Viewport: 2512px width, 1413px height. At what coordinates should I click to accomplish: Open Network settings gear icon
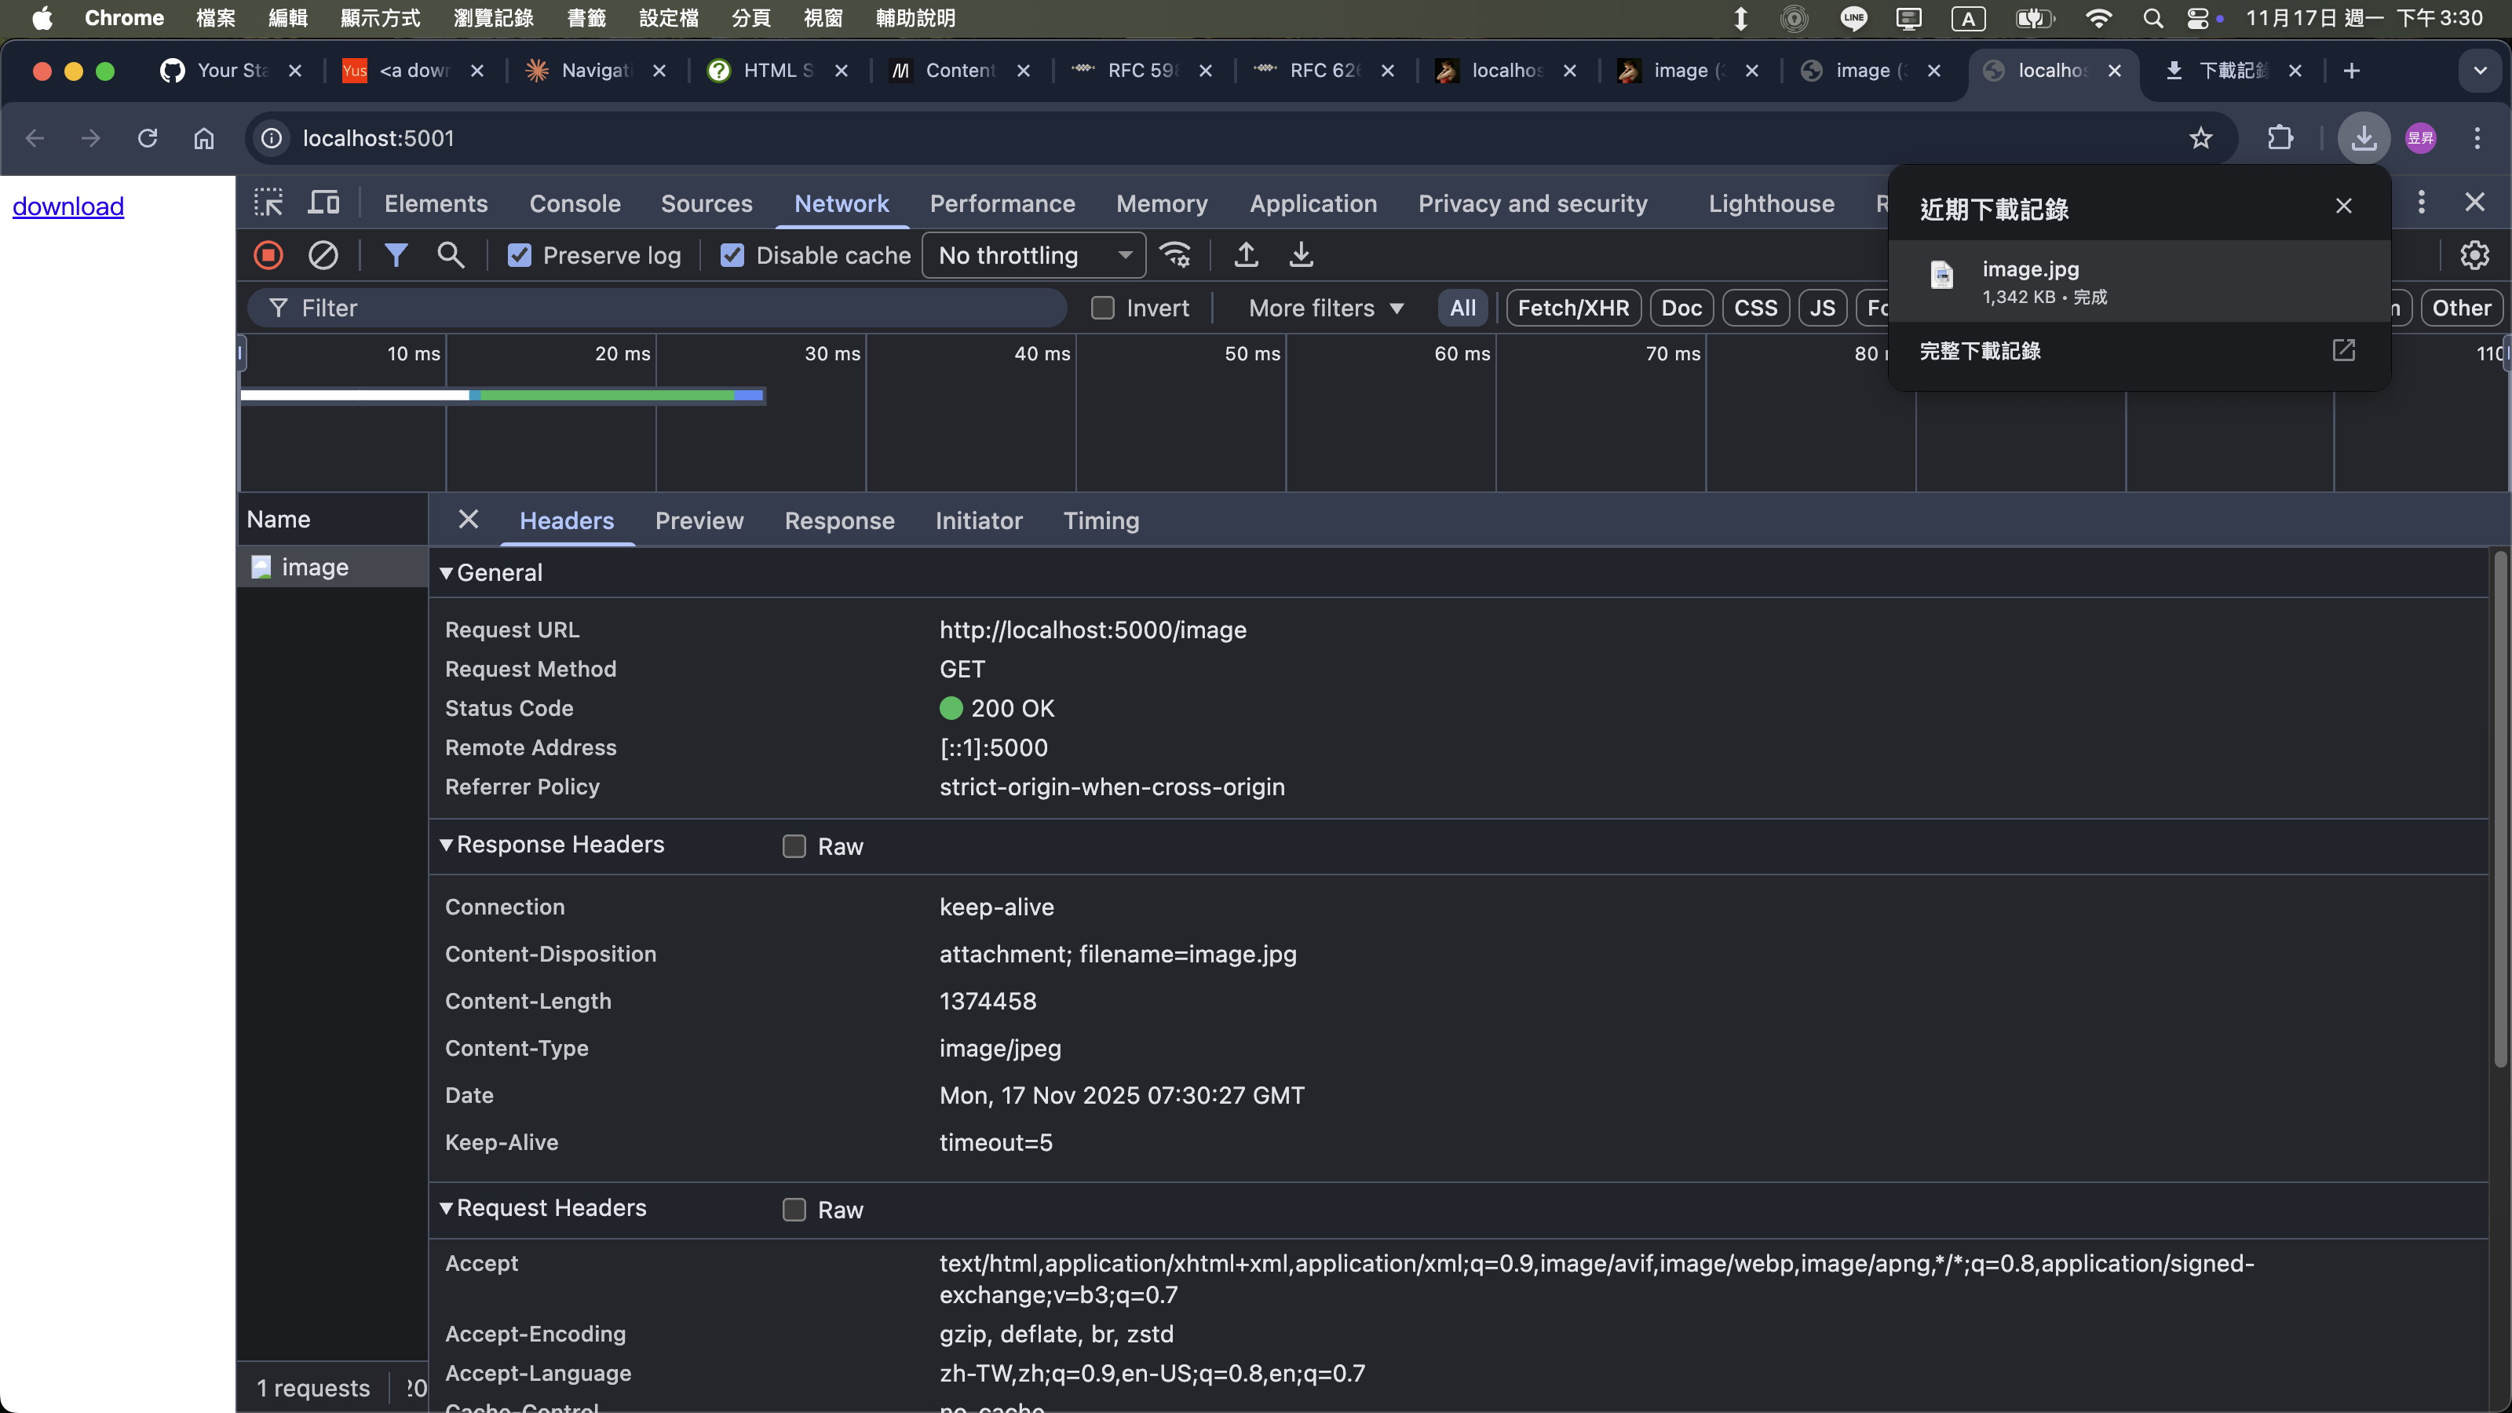2474,255
